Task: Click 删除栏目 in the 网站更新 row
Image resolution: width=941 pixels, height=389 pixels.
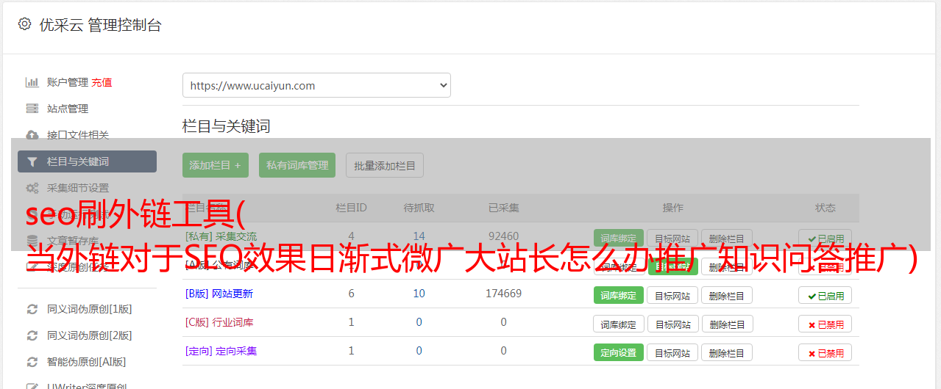Action: [727, 295]
